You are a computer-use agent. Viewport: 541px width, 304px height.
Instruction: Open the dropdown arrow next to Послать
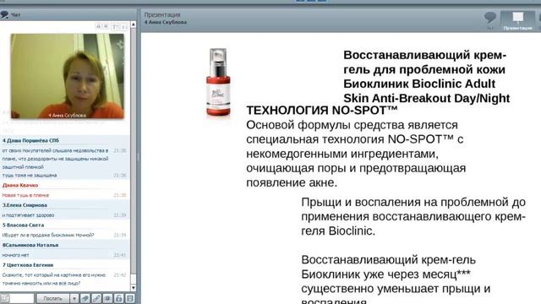coord(74,298)
